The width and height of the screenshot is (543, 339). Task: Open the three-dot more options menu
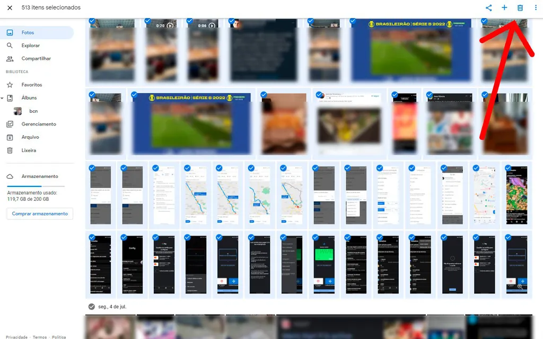point(536,8)
